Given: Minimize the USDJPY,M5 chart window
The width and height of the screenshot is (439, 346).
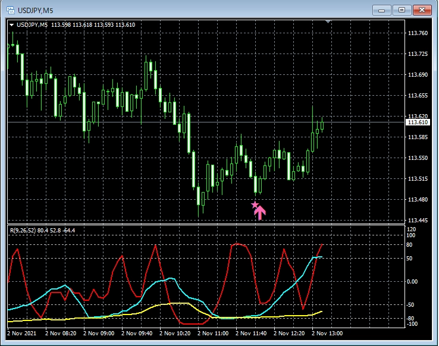Looking at the screenshot, I should [384, 10].
